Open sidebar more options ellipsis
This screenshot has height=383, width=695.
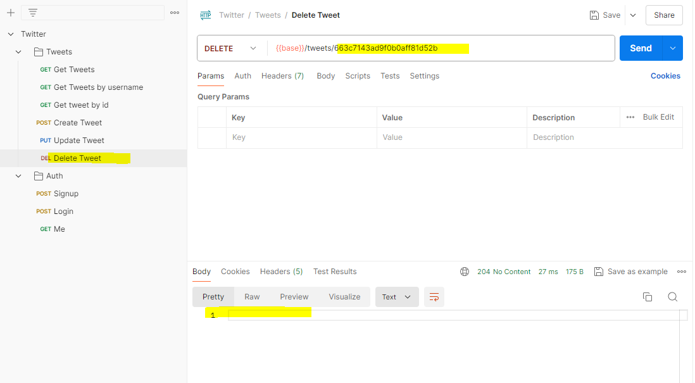click(175, 13)
